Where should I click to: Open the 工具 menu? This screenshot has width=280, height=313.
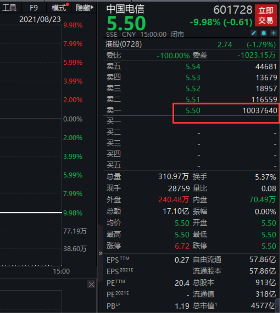(x=10, y=8)
